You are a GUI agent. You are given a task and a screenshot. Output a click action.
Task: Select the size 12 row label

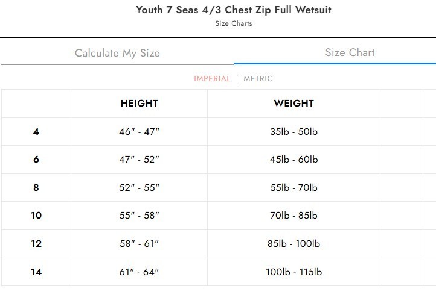(36, 244)
